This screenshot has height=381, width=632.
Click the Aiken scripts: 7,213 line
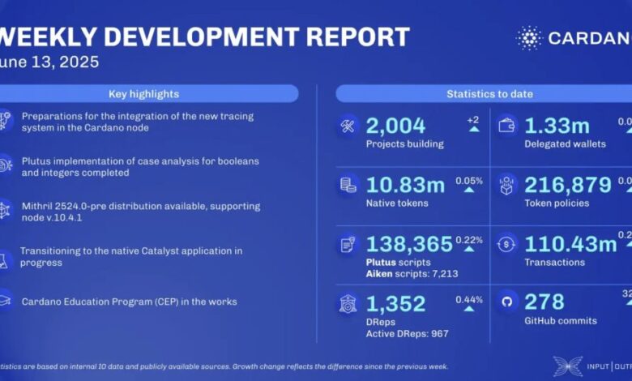click(412, 274)
